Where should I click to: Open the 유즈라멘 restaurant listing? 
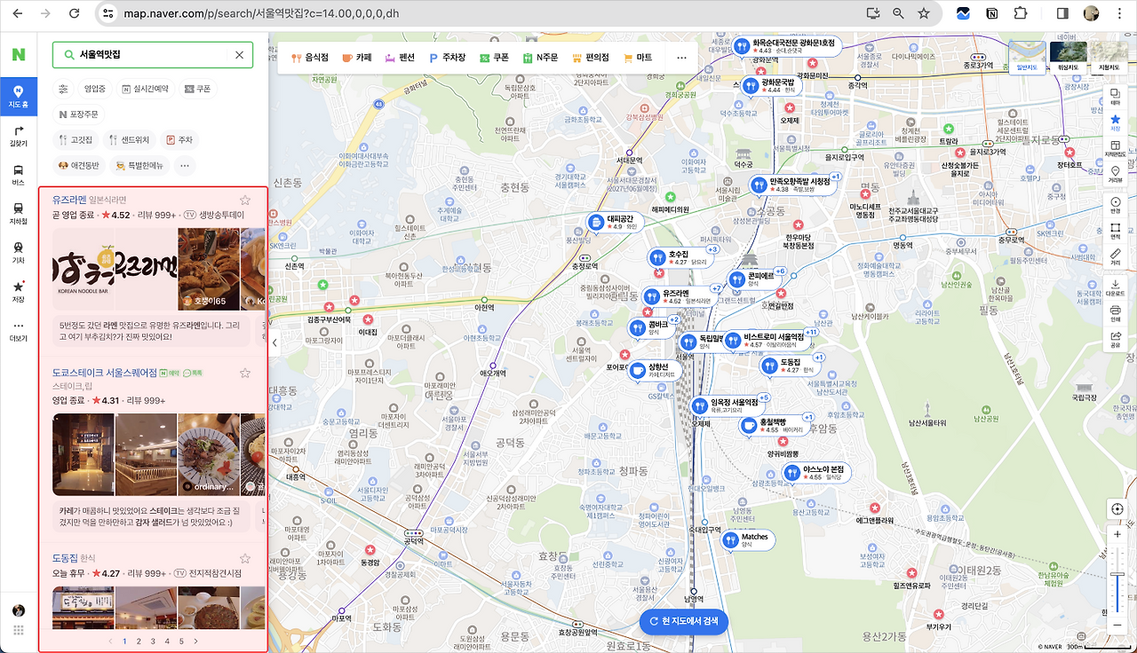(69, 200)
